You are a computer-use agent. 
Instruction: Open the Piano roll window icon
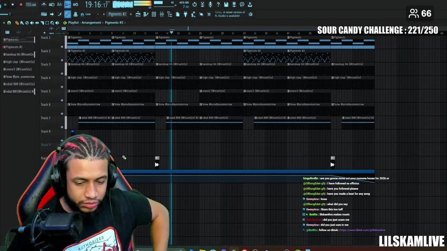coord(146,14)
